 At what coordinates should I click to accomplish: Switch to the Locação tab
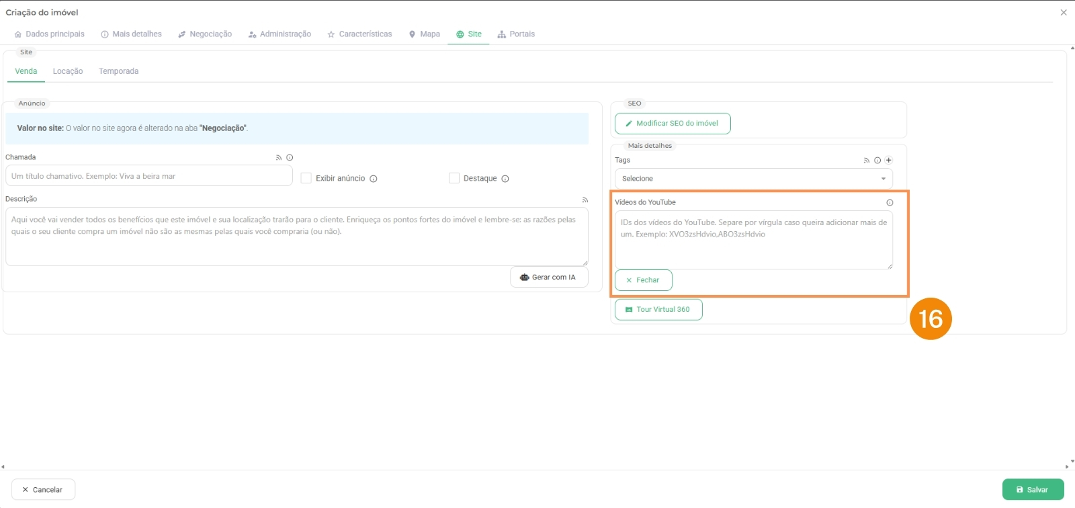click(x=68, y=71)
